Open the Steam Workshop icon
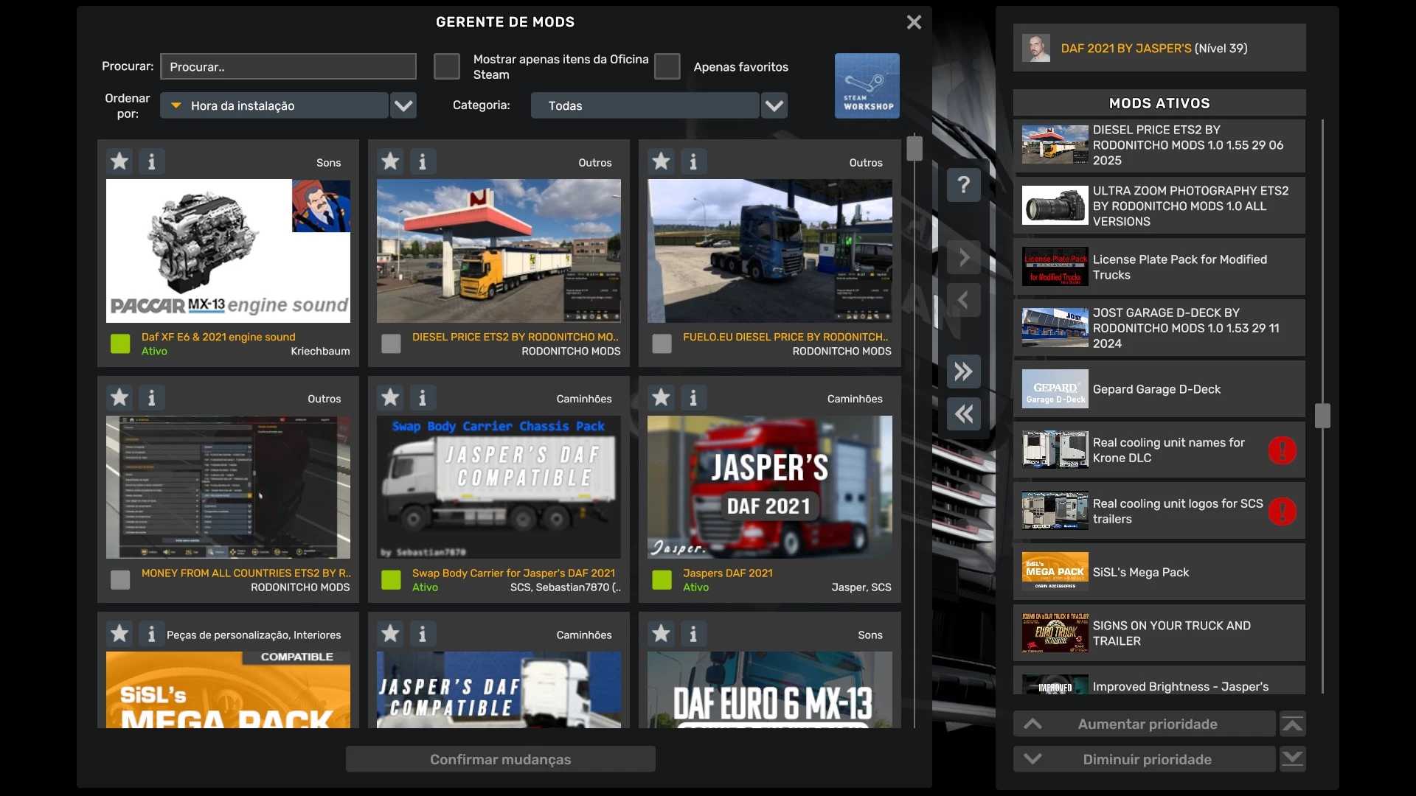 [867, 85]
